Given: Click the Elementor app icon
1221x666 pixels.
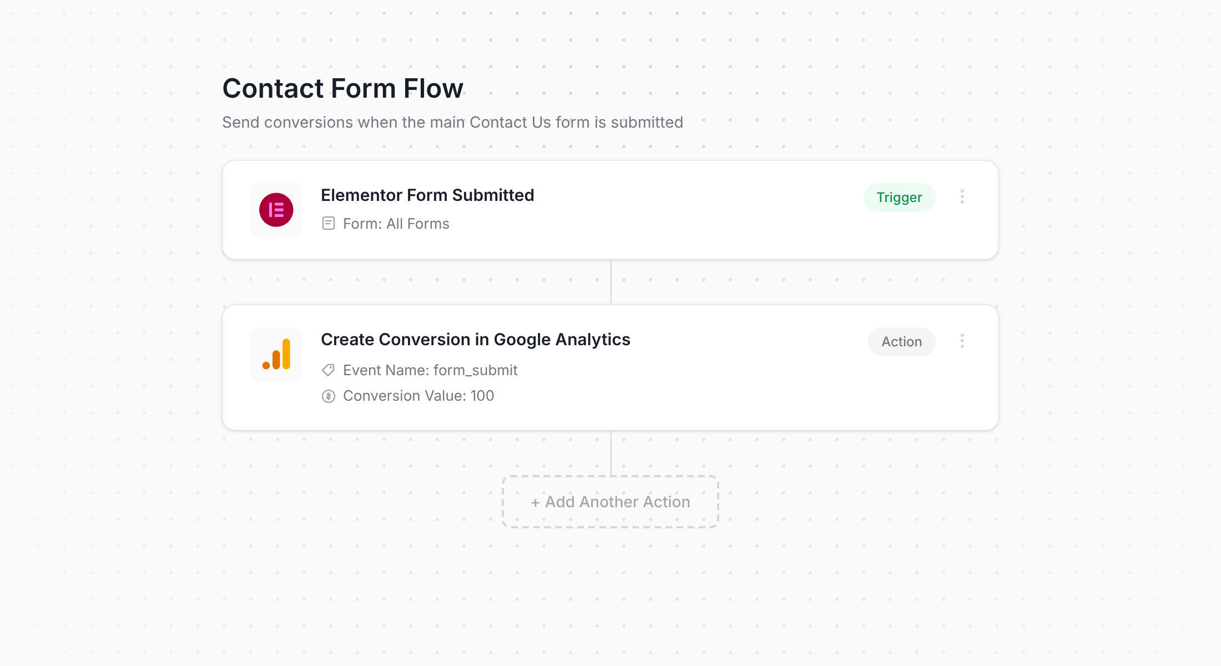Looking at the screenshot, I should click(x=276, y=210).
